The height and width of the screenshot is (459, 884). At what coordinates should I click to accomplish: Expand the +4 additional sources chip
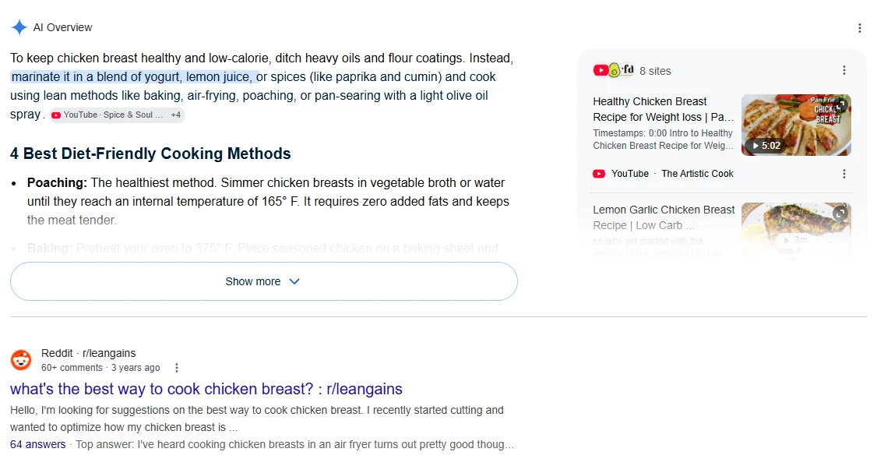point(176,115)
